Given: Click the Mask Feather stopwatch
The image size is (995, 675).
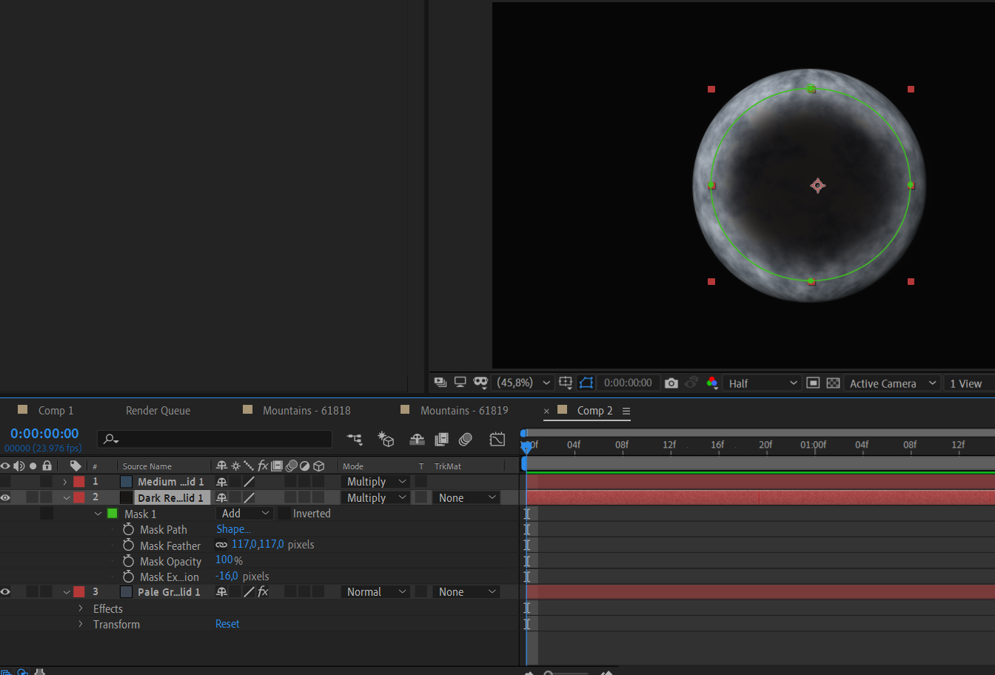Looking at the screenshot, I should coord(129,545).
